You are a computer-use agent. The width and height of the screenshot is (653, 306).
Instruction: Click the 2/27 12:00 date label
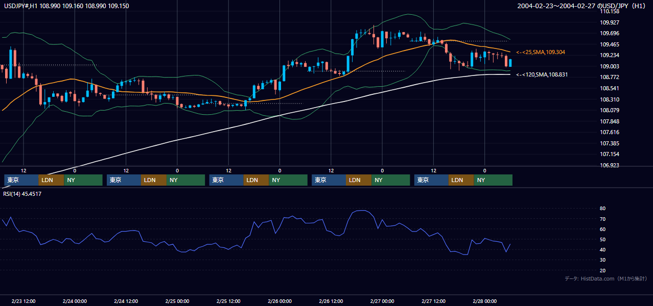[x=433, y=301]
